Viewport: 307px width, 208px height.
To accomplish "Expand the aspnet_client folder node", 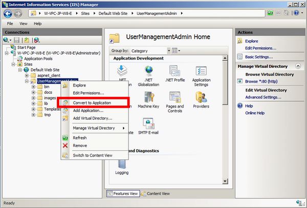I will coord(27,75).
